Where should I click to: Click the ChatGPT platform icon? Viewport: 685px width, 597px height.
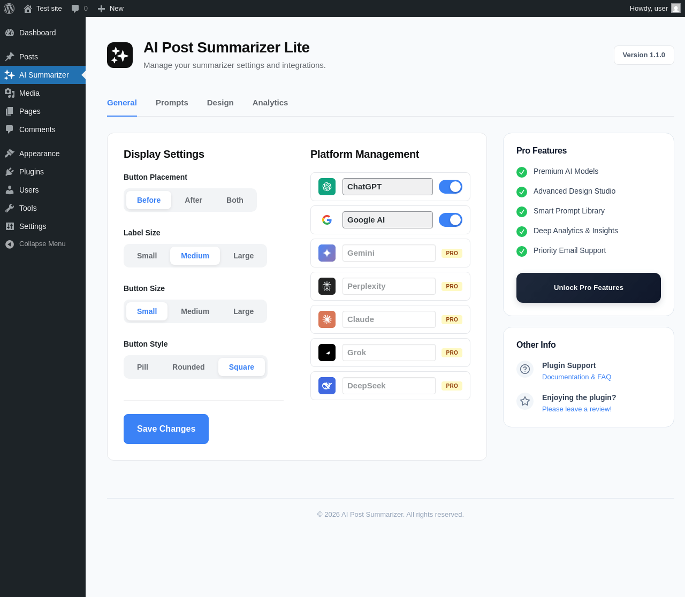[x=327, y=187]
